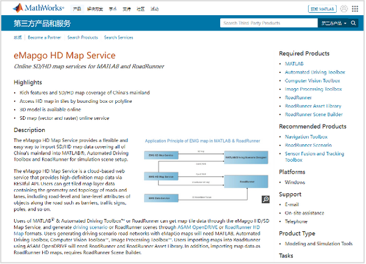The height and width of the screenshot is (264, 366).
Task: Open the Search Services link
Action: [119, 38]
